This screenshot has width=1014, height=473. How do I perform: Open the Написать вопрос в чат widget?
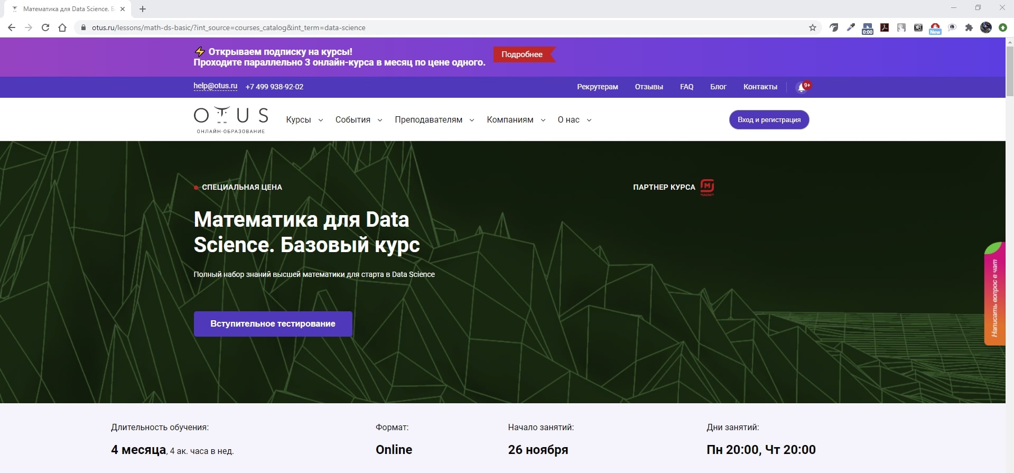point(994,293)
